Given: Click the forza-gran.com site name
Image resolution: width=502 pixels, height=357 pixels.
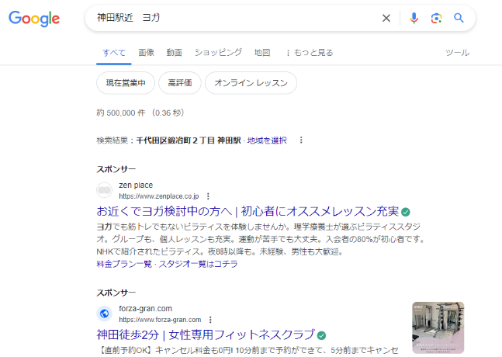Looking at the screenshot, I should click(x=145, y=309).
